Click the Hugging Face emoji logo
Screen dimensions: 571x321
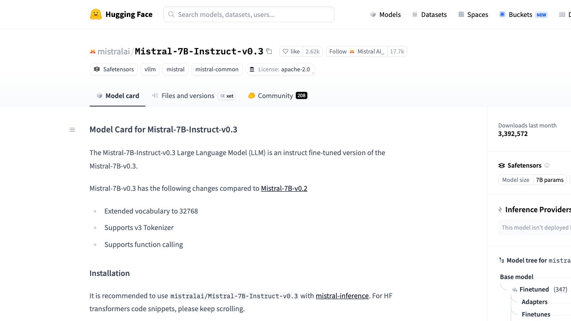pos(96,14)
